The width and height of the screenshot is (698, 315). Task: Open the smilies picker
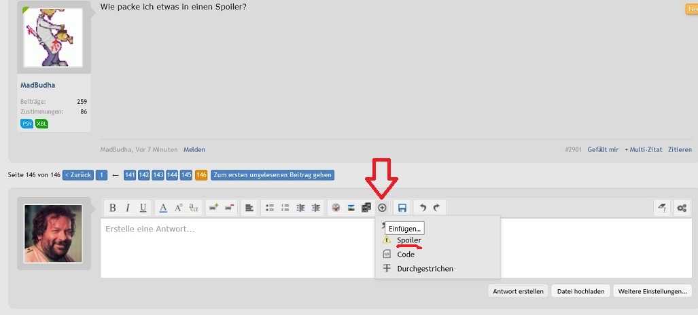coord(336,208)
